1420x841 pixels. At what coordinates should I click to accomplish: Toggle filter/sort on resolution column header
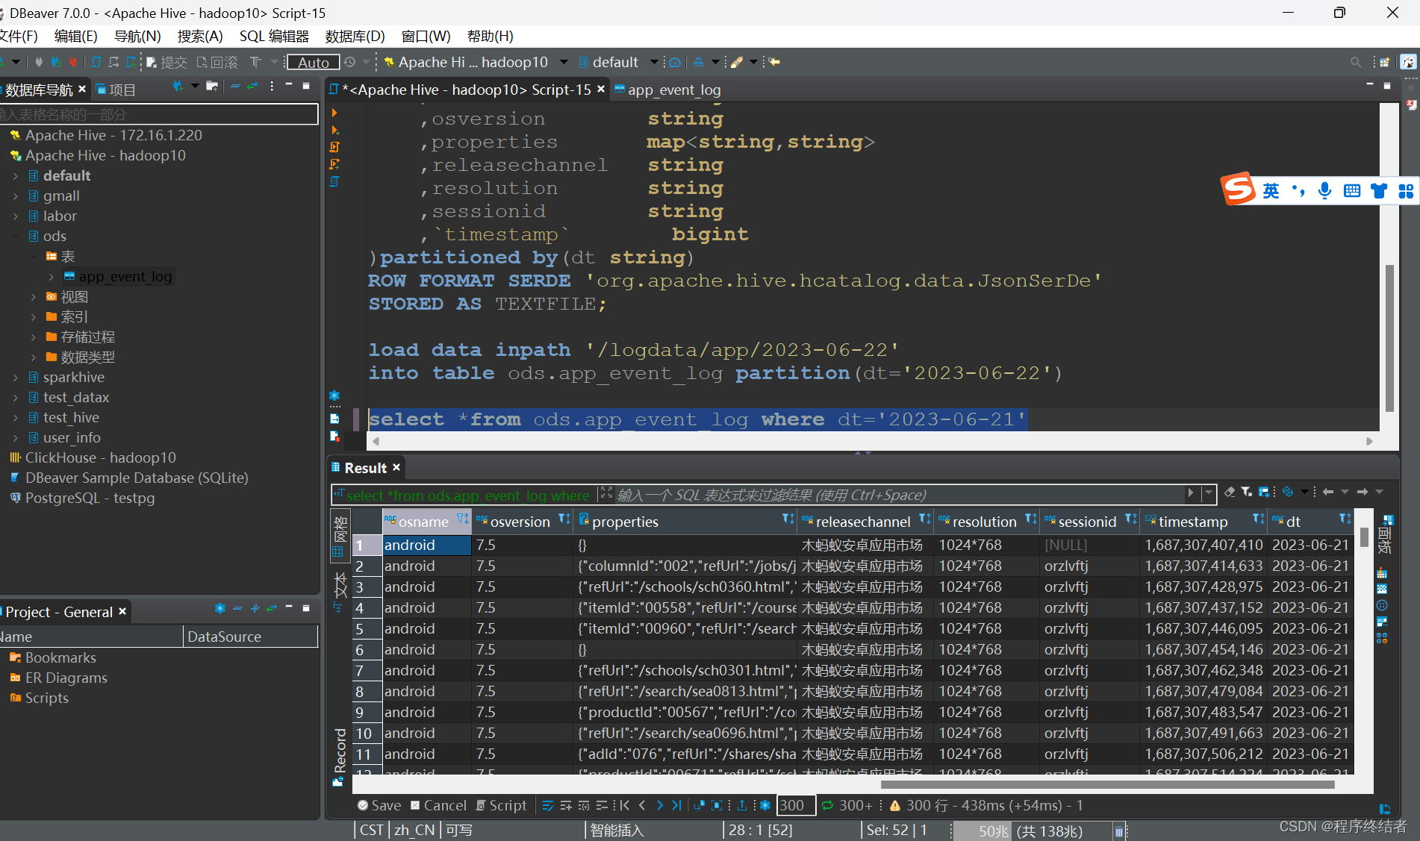[1030, 519]
